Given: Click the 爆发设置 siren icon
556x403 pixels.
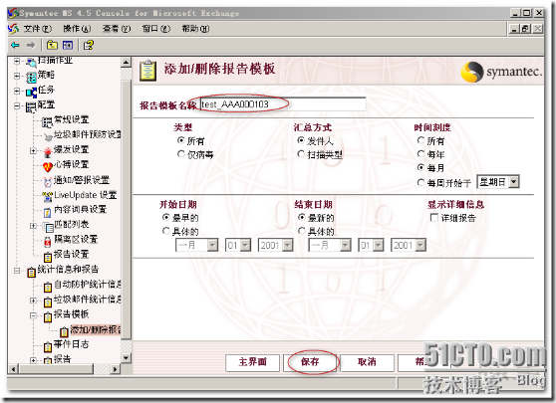Looking at the screenshot, I should tap(48, 151).
